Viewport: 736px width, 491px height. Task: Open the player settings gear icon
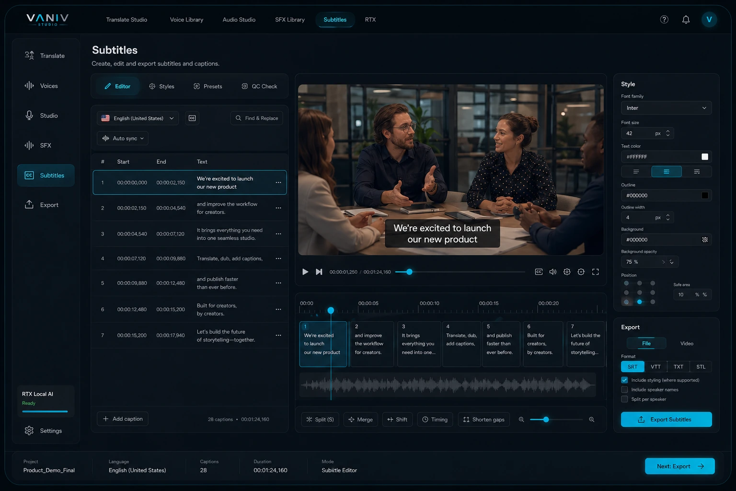point(567,271)
